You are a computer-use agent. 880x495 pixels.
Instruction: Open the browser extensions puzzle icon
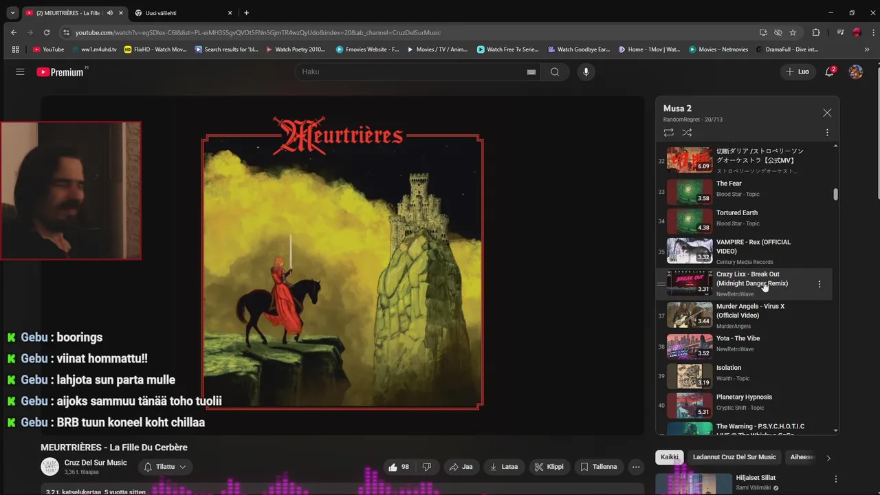pos(816,32)
